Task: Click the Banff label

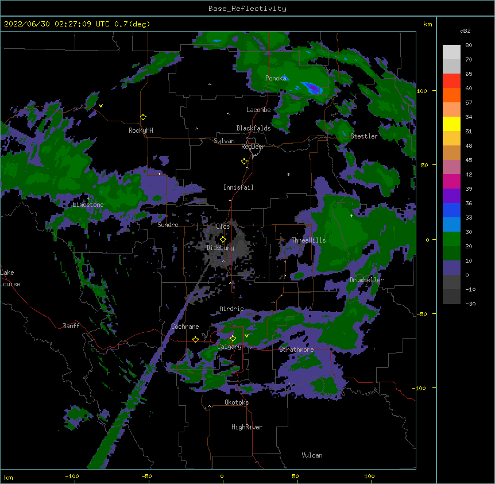Action: [x=71, y=326]
